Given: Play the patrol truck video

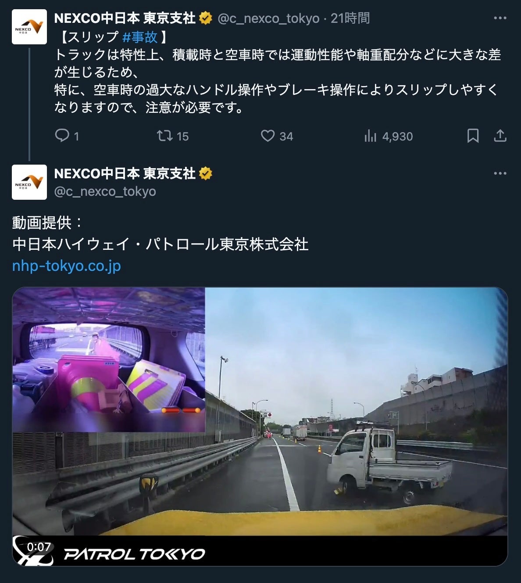Looking at the screenshot, I should tap(260, 426).
